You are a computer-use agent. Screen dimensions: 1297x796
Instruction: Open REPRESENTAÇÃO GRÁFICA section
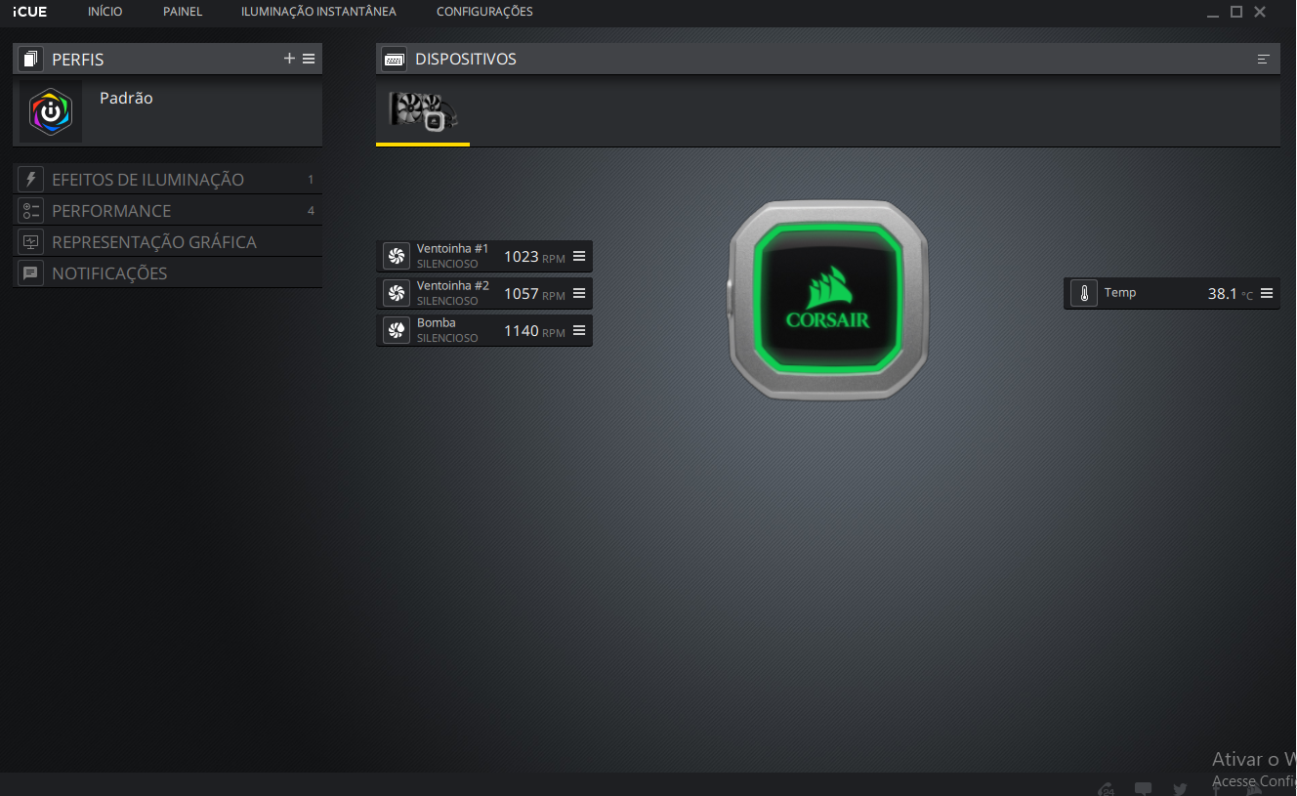[167, 242]
